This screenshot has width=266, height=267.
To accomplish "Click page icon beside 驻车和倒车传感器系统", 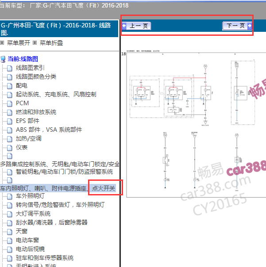I will [10, 258].
